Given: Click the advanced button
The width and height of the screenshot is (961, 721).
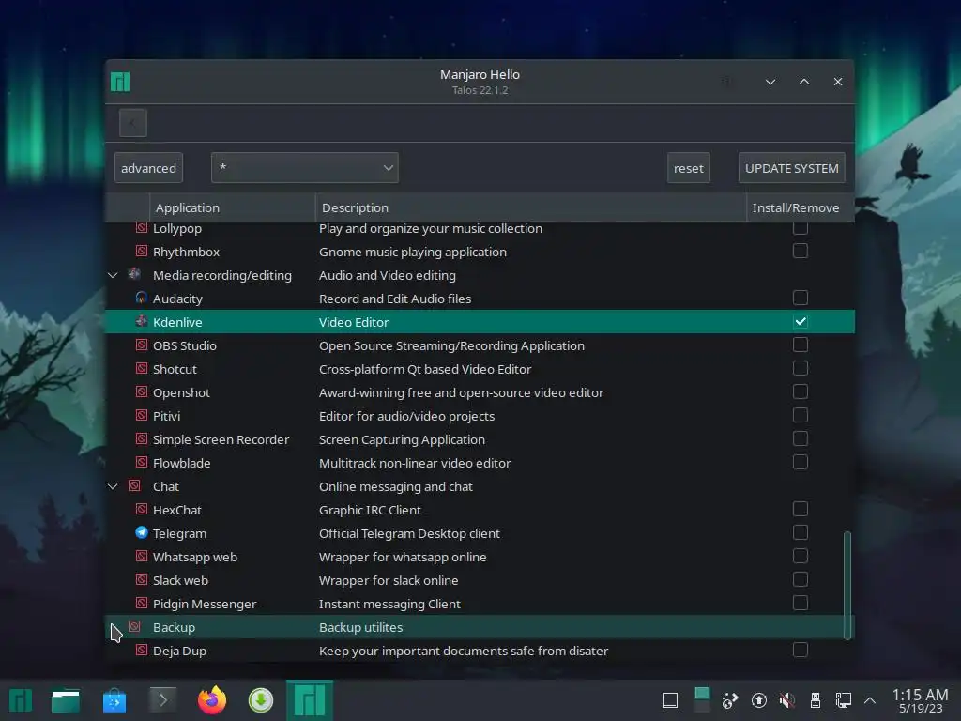Looking at the screenshot, I should (x=148, y=167).
